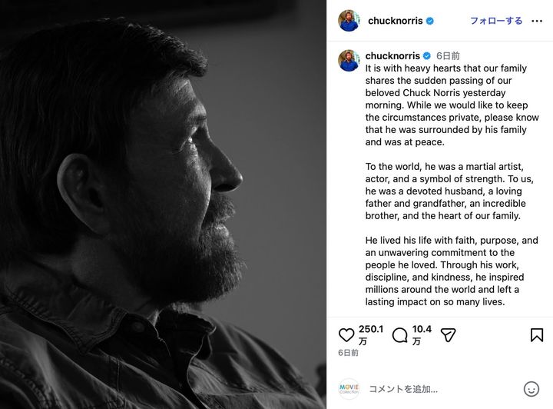This screenshot has height=409, width=553.
Task: Click the 6日前 timestamp below the like count
Action: (348, 353)
